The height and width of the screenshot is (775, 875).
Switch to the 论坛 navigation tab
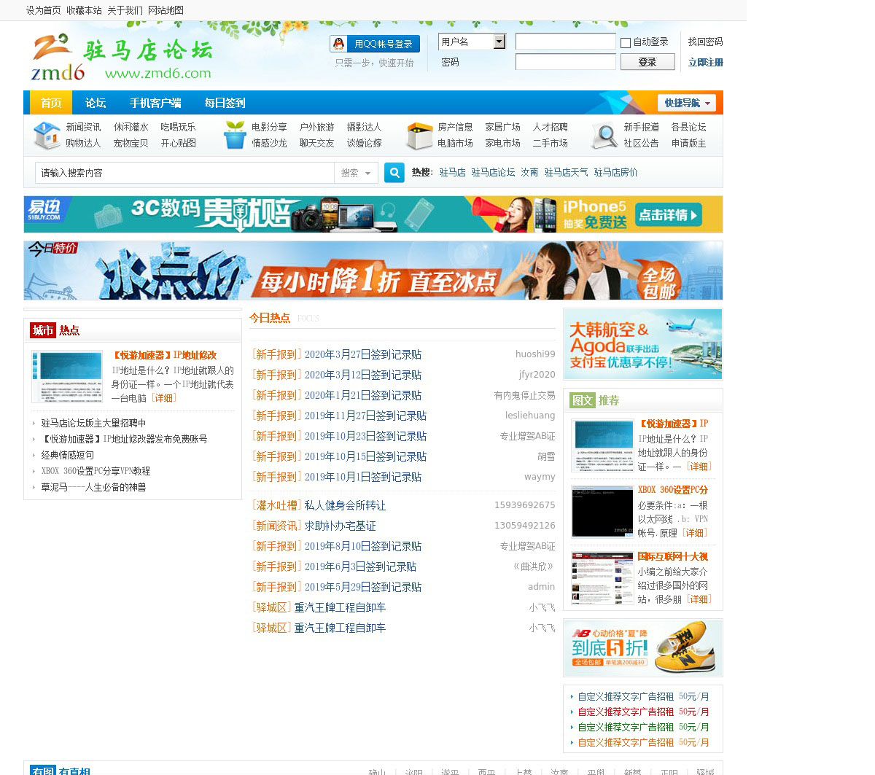click(x=96, y=103)
